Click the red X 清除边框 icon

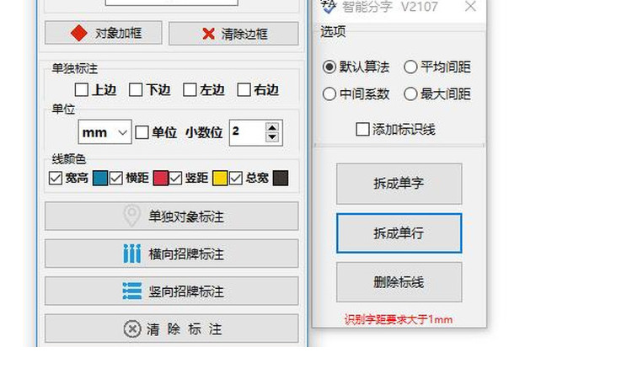(208, 34)
